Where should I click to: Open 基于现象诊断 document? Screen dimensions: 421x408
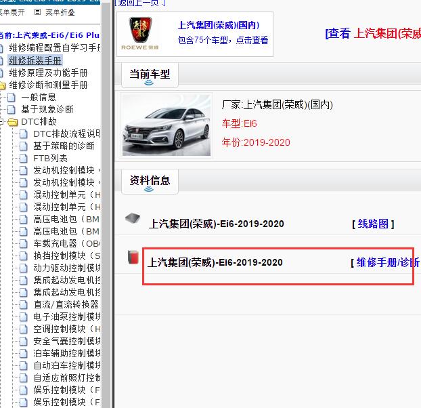point(47,109)
